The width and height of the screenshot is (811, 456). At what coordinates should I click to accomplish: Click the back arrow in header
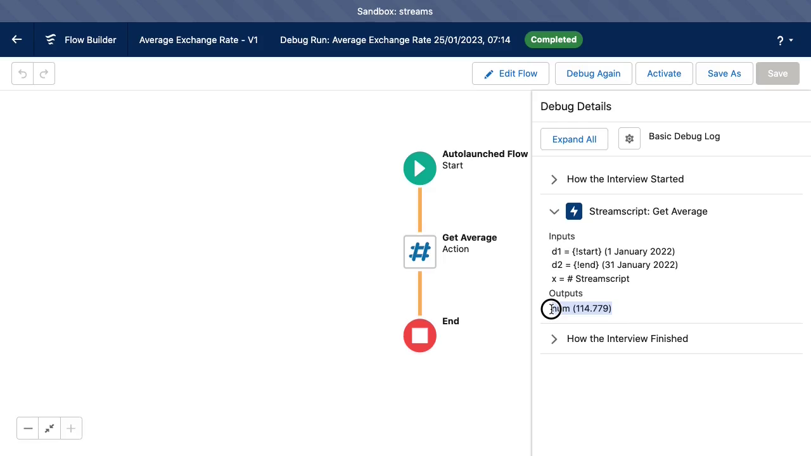(x=17, y=39)
